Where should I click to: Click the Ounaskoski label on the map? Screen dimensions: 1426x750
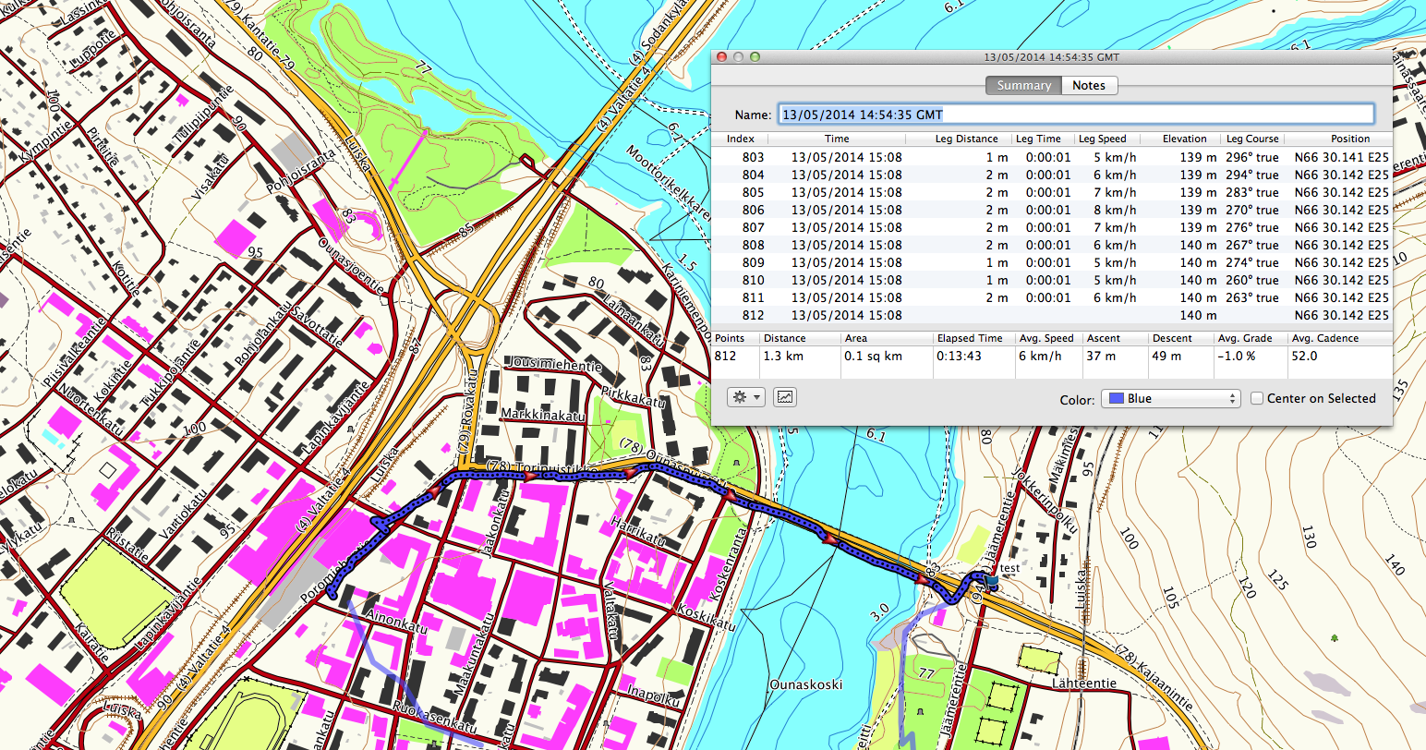pos(806,685)
